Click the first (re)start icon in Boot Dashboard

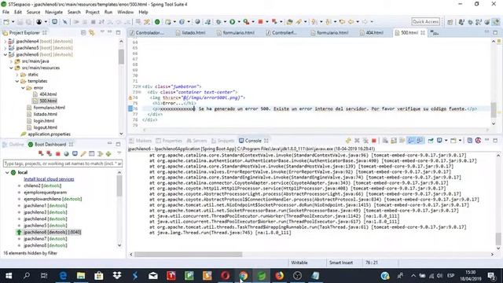coord(41,154)
